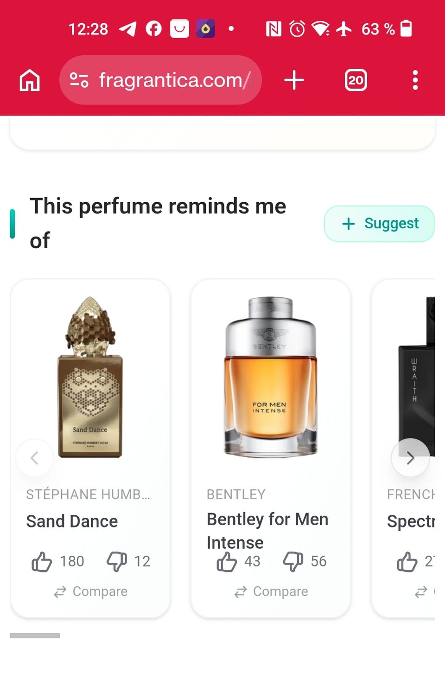Open Bentley for Men Intense bottle image

(x=270, y=377)
